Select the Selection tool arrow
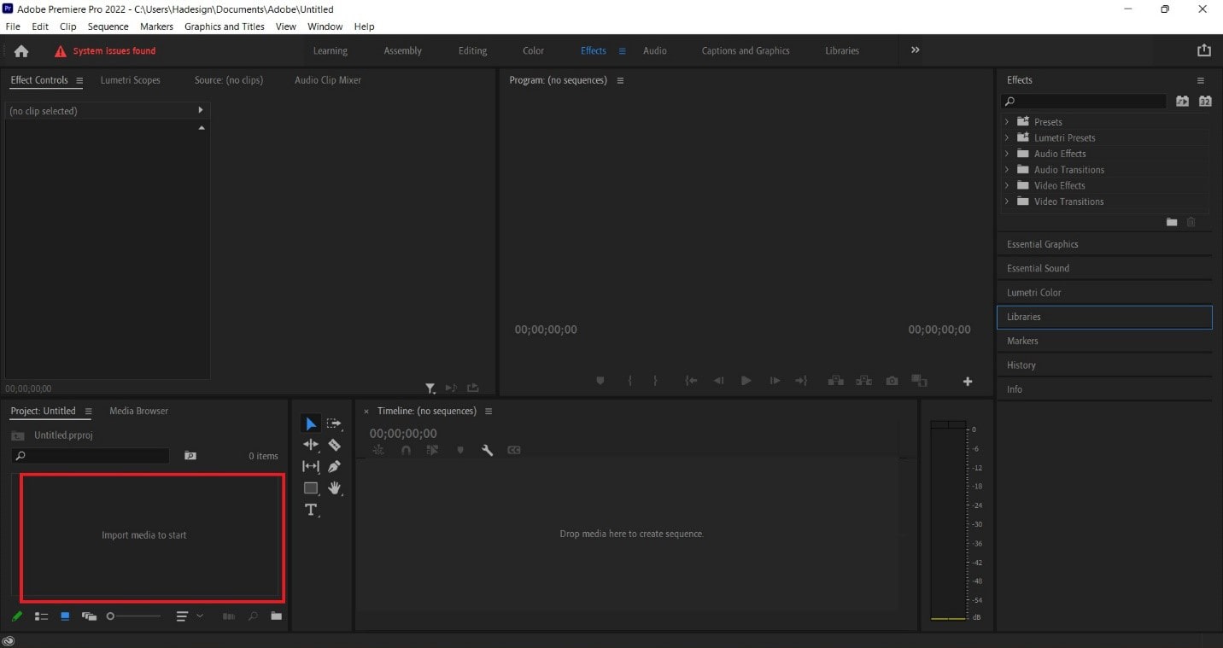 (x=311, y=423)
